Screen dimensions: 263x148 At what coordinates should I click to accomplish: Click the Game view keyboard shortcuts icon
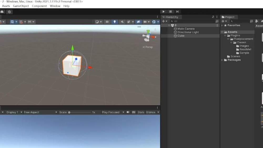[x=134, y=112]
